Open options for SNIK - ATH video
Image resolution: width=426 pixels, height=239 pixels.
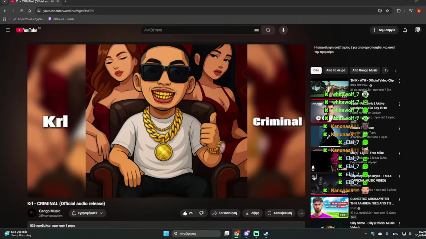point(399,81)
